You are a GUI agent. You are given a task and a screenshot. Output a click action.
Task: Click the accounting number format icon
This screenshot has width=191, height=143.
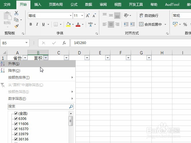tap(175, 24)
